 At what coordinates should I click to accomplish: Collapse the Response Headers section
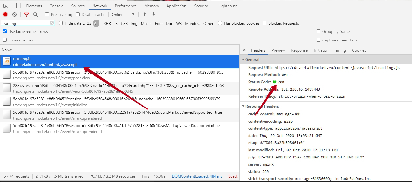point(243,106)
